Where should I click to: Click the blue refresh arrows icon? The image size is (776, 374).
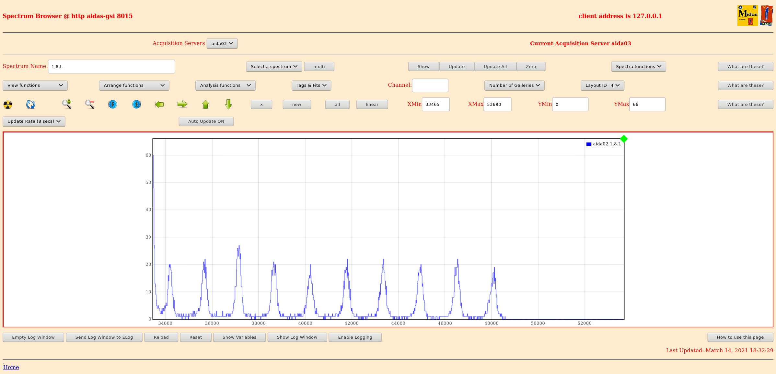(x=30, y=105)
